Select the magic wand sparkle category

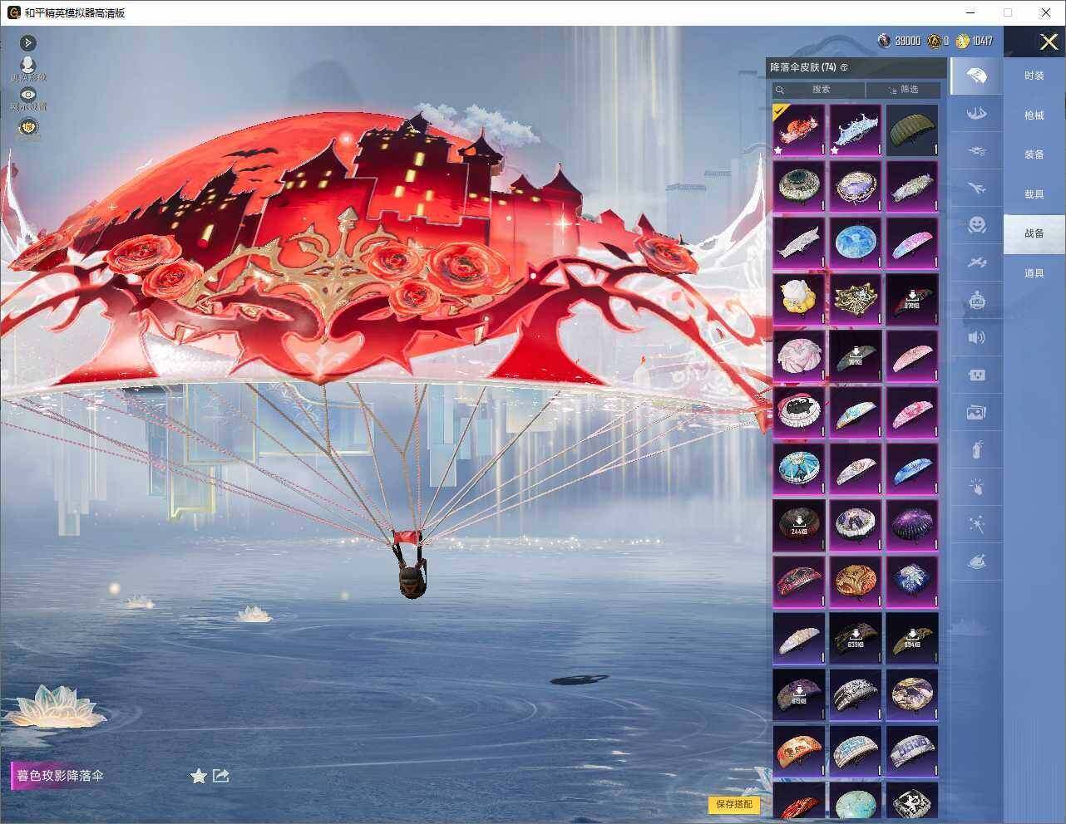pos(977,524)
